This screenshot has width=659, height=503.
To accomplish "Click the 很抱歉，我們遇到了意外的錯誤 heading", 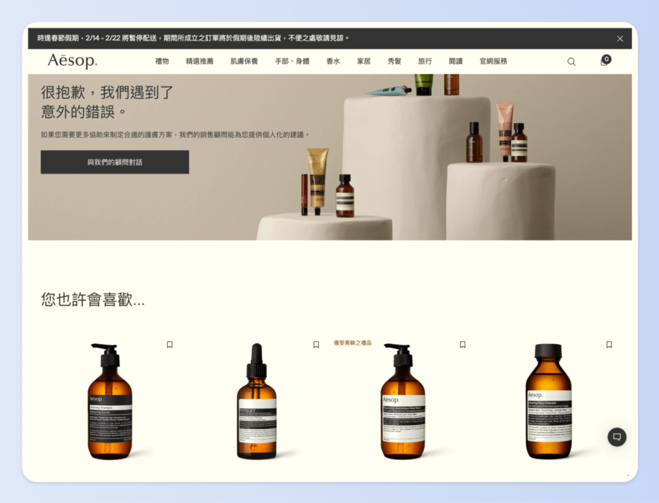I will point(107,102).
